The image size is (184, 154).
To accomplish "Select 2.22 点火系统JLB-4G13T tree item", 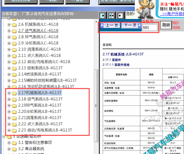I will (x=40, y=124).
